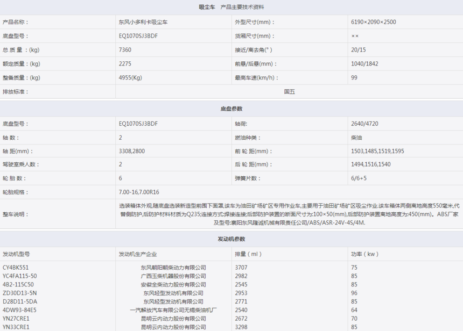This screenshot has width=463, height=331.
Task: Select curb mass value '4955(Kg)'
Action: point(130,78)
